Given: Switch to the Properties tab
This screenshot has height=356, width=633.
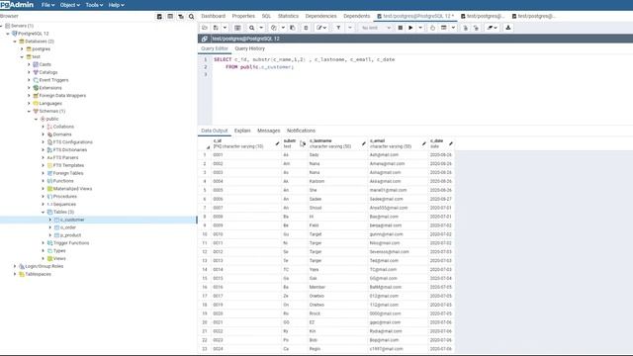Looking at the screenshot, I should point(243,16).
